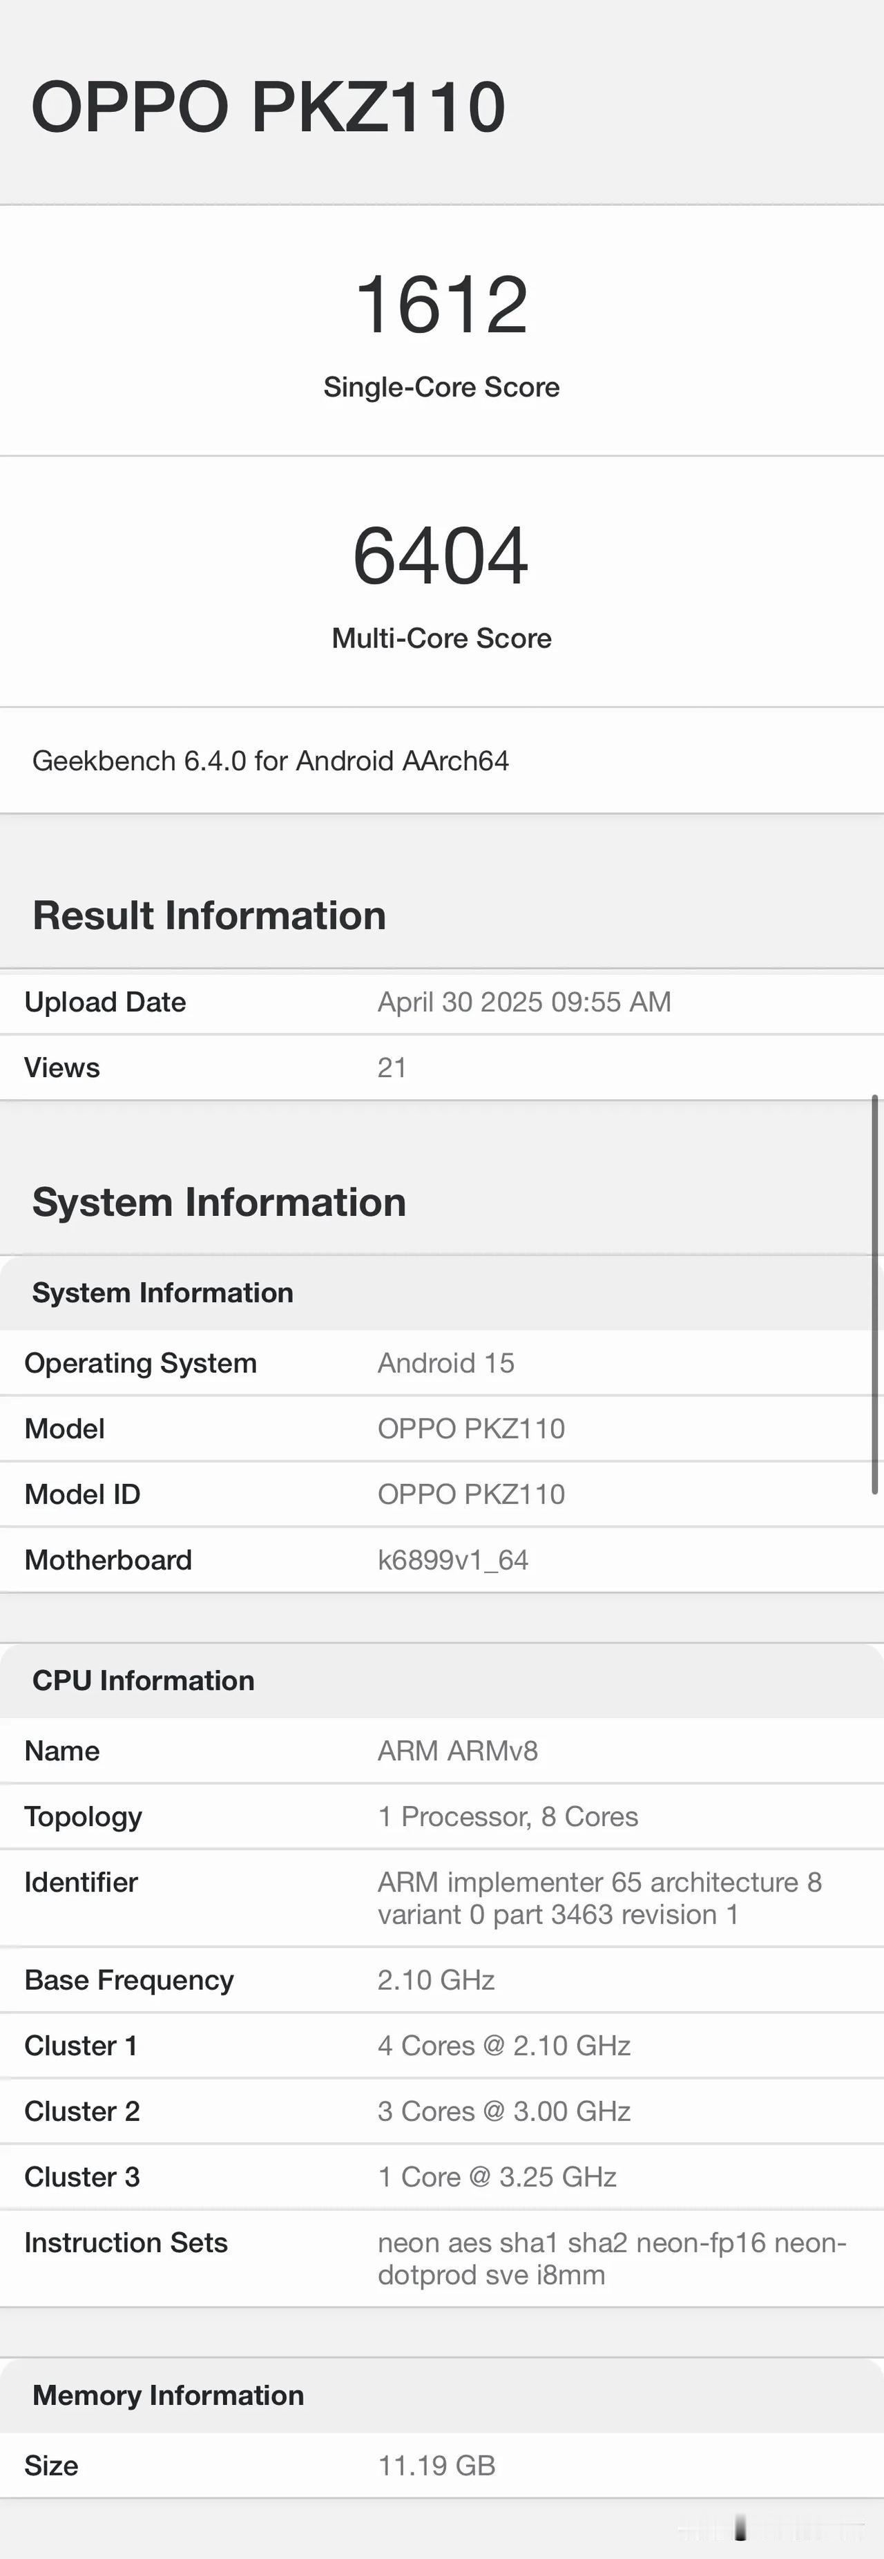Click the Memory Information subheader

(168, 2395)
